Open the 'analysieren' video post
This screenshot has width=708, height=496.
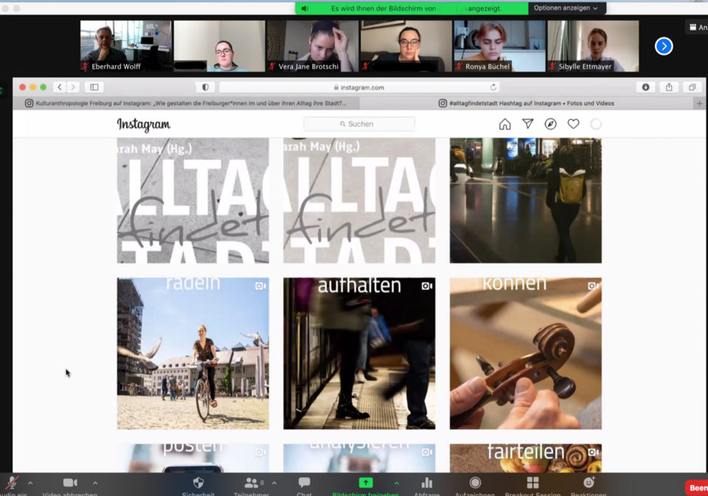(x=359, y=458)
